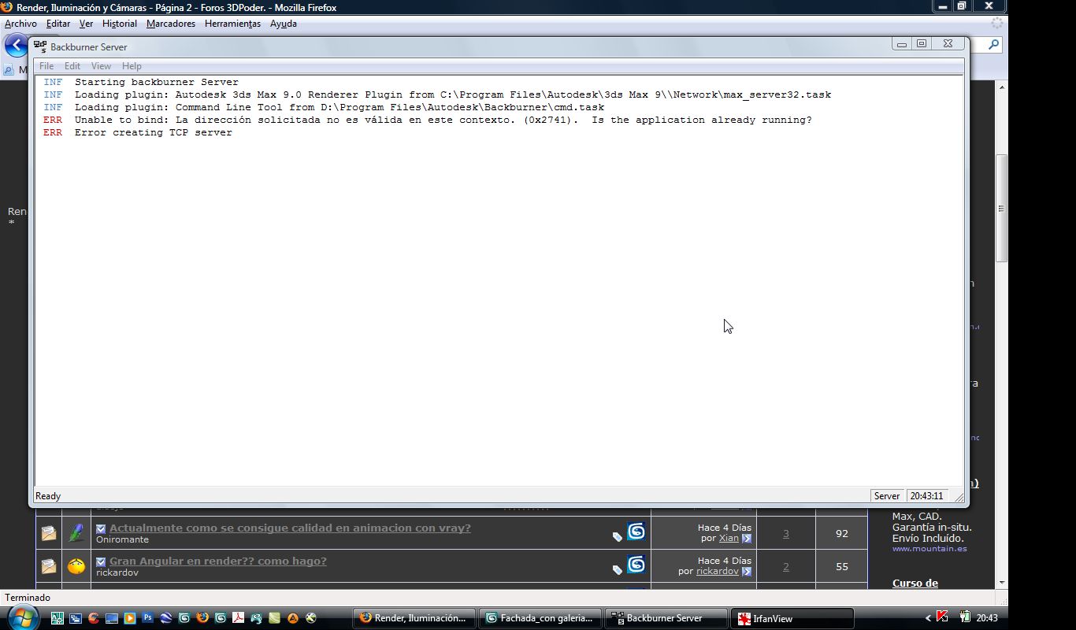Click Firefox back arrow button
This screenshot has height=630, width=1076.
click(15, 46)
